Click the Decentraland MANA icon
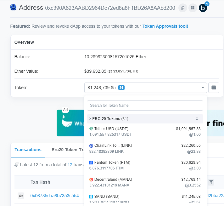This screenshot has width=224, height=206. (91, 180)
